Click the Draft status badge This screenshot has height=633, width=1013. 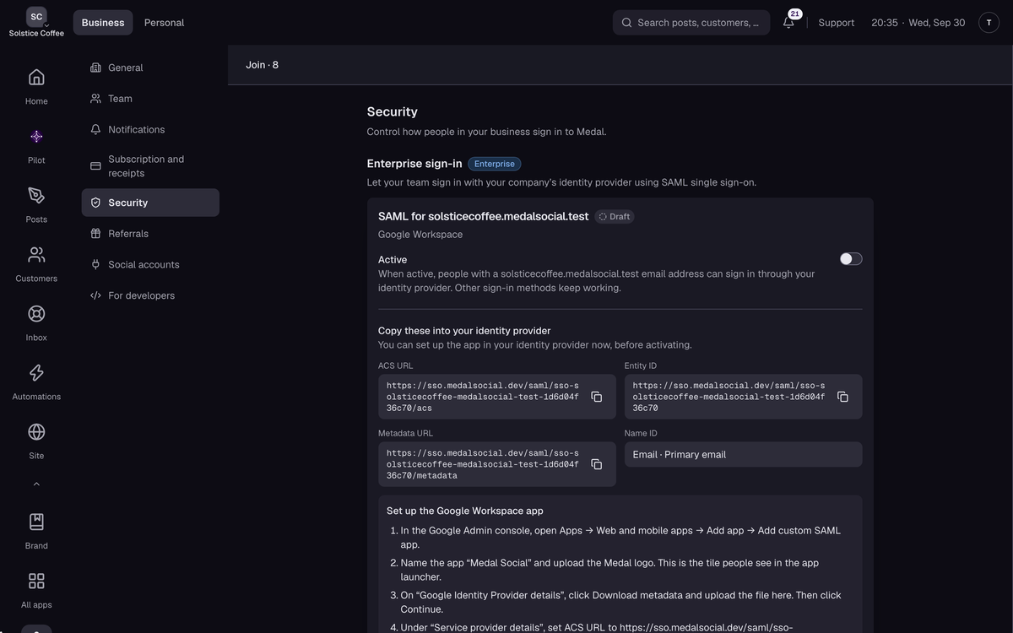coord(615,217)
